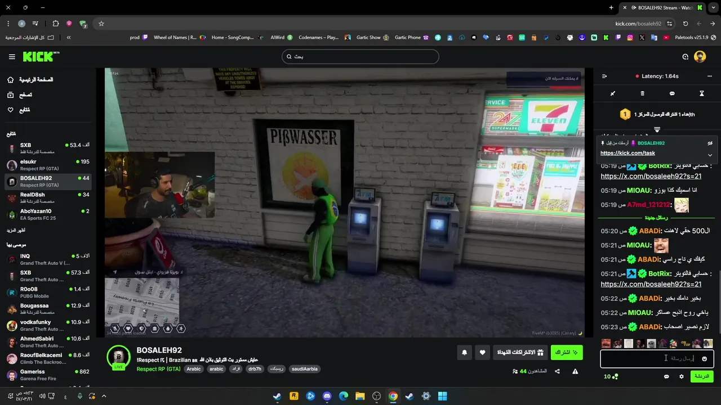This screenshot has height=405, width=721.
Task: Click the report stream warning icon
Action: [575, 371]
